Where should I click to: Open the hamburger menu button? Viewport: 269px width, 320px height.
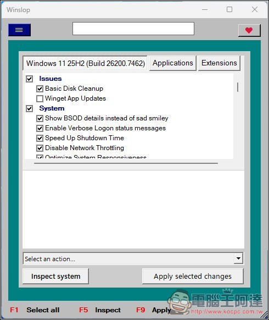click(19, 30)
